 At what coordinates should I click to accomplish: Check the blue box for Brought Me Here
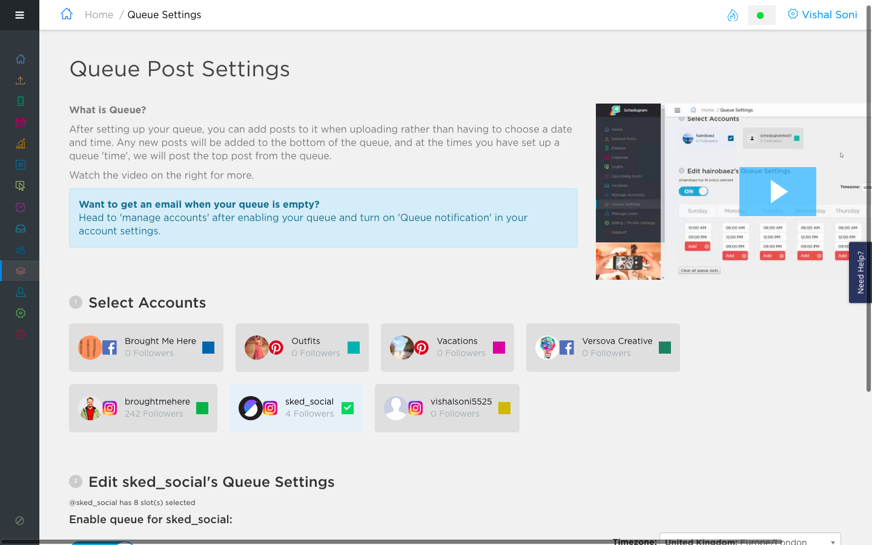[208, 348]
